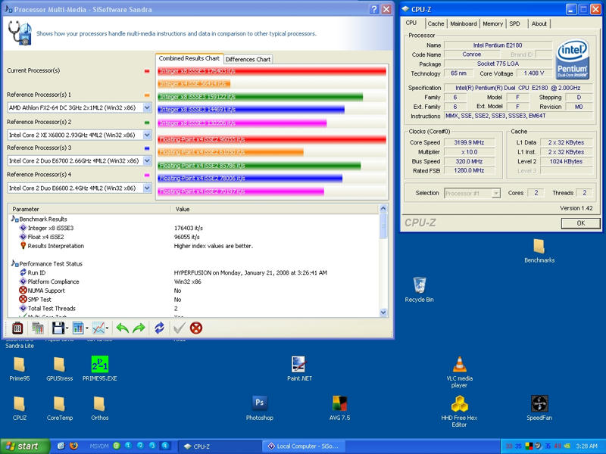Launch Internet Explorer from the quick launch bar
This screenshot has height=454, width=606.
61,446
